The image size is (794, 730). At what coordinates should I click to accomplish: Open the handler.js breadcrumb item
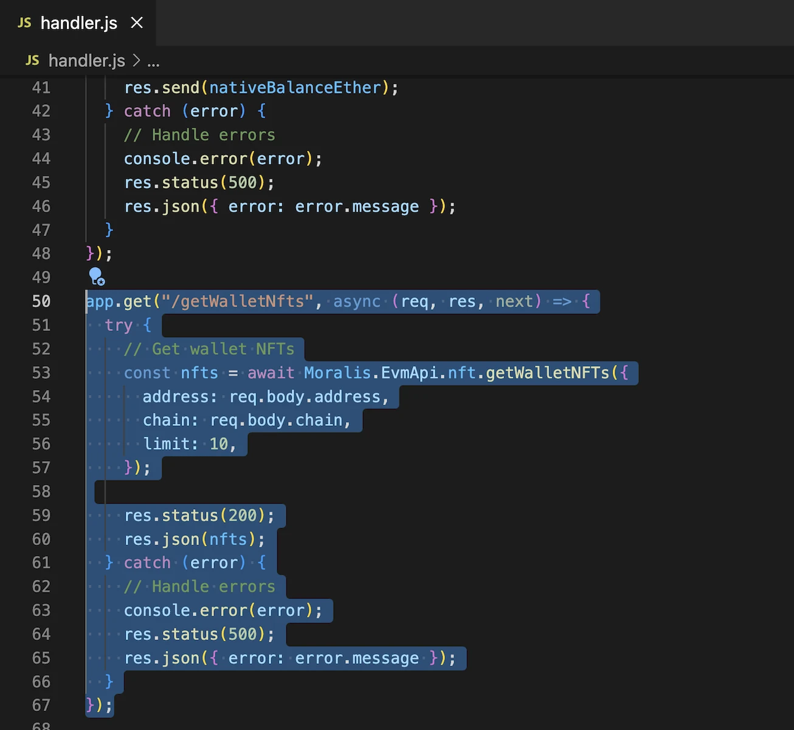coord(86,61)
